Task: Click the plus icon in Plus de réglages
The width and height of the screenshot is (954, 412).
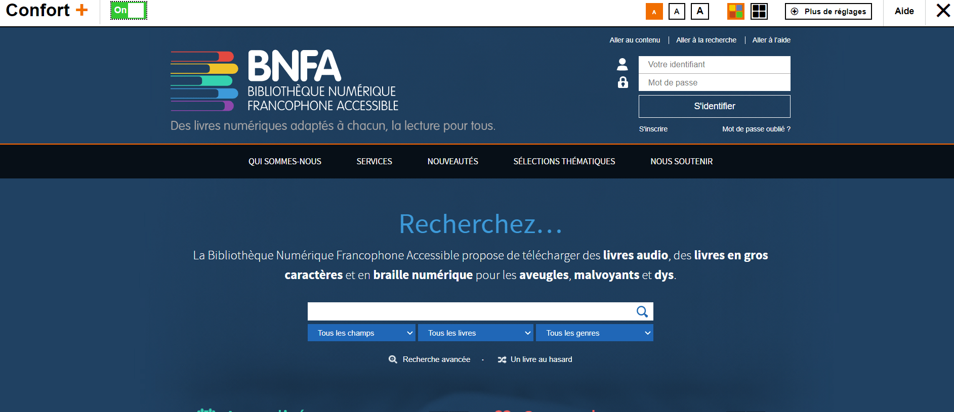Action: 795,11
